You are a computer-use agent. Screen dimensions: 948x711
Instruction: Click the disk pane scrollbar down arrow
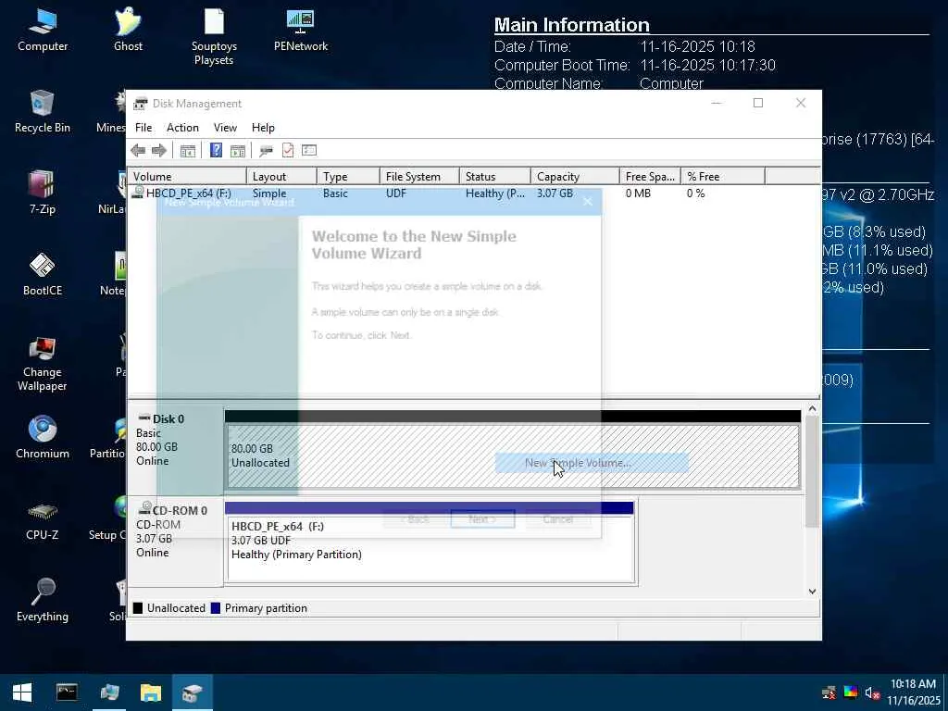[x=812, y=592]
